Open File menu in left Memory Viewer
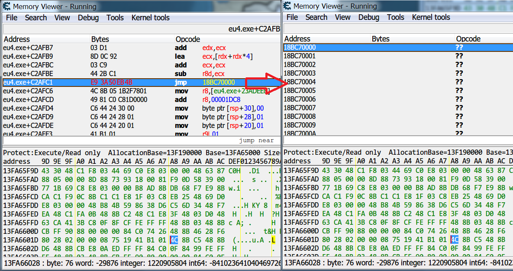Viewport: 513px width, 271px height. (12, 18)
